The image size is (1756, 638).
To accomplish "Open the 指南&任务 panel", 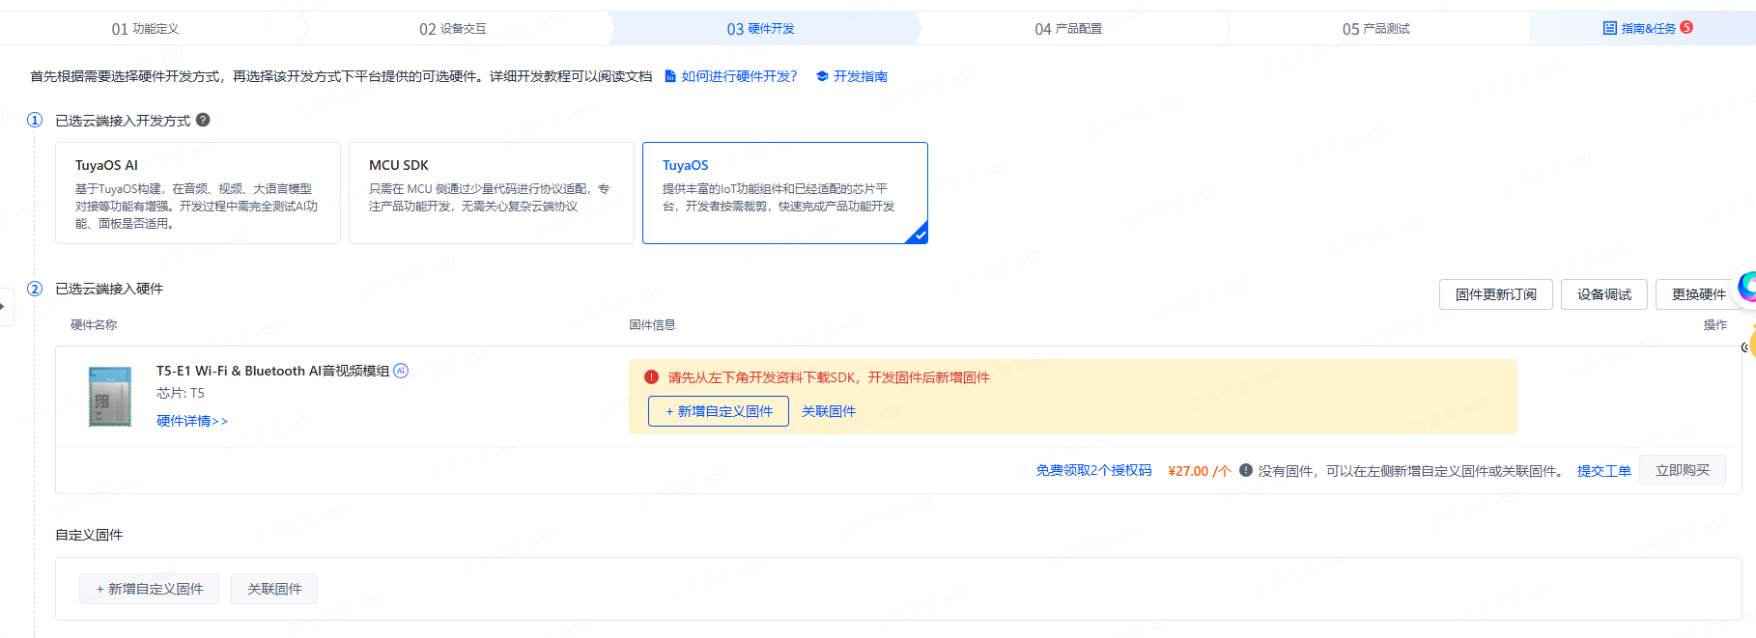I will point(1647,29).
